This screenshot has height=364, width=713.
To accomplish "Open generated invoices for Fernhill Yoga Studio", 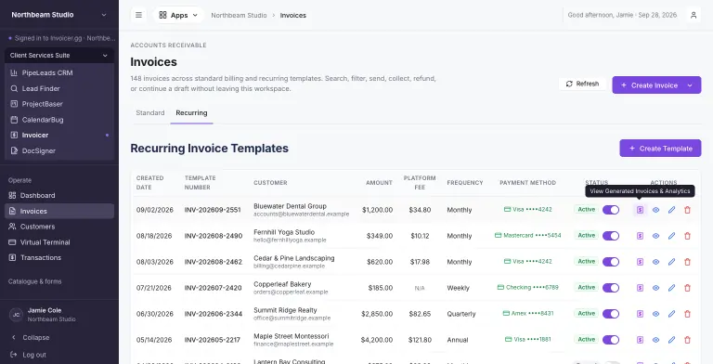I will tap(640, 236).
